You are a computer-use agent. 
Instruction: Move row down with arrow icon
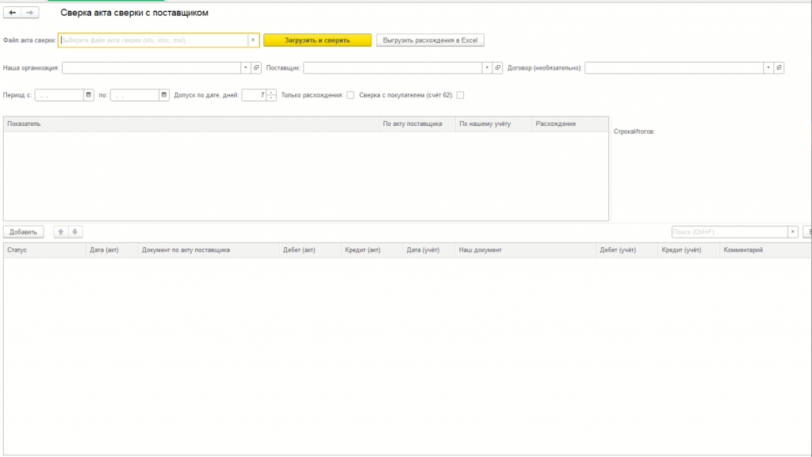75,232
